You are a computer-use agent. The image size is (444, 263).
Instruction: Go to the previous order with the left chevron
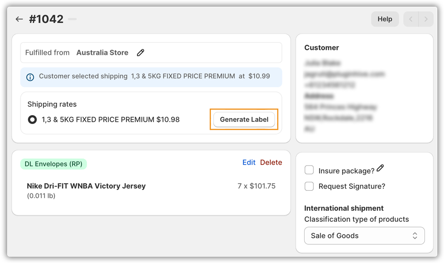411,19
